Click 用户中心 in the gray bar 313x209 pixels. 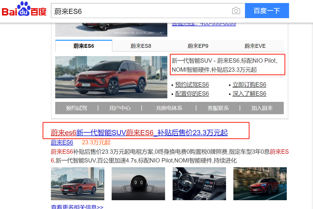(x=120, y=108)
